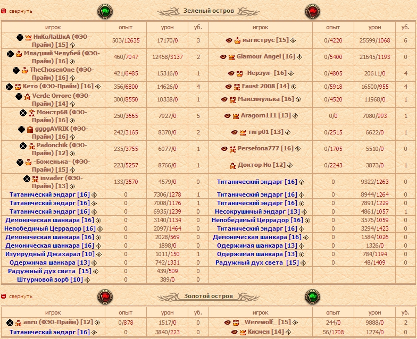Select damage value 3840/223 in Золотой остров
The image size is (417, 339).
click(167, 332)
